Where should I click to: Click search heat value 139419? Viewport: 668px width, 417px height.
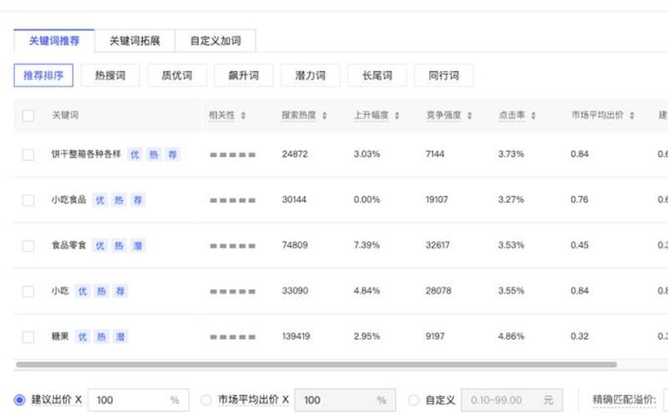[296, 337]
